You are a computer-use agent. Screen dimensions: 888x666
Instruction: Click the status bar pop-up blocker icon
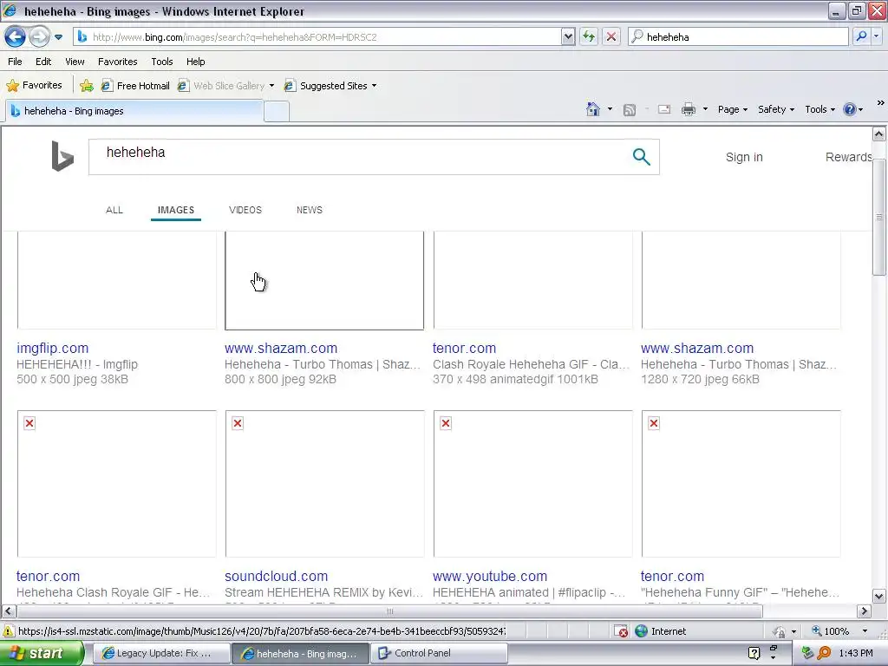point(621,631)
